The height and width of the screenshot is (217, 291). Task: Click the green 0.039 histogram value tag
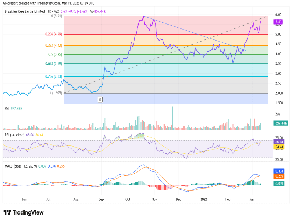278,184
